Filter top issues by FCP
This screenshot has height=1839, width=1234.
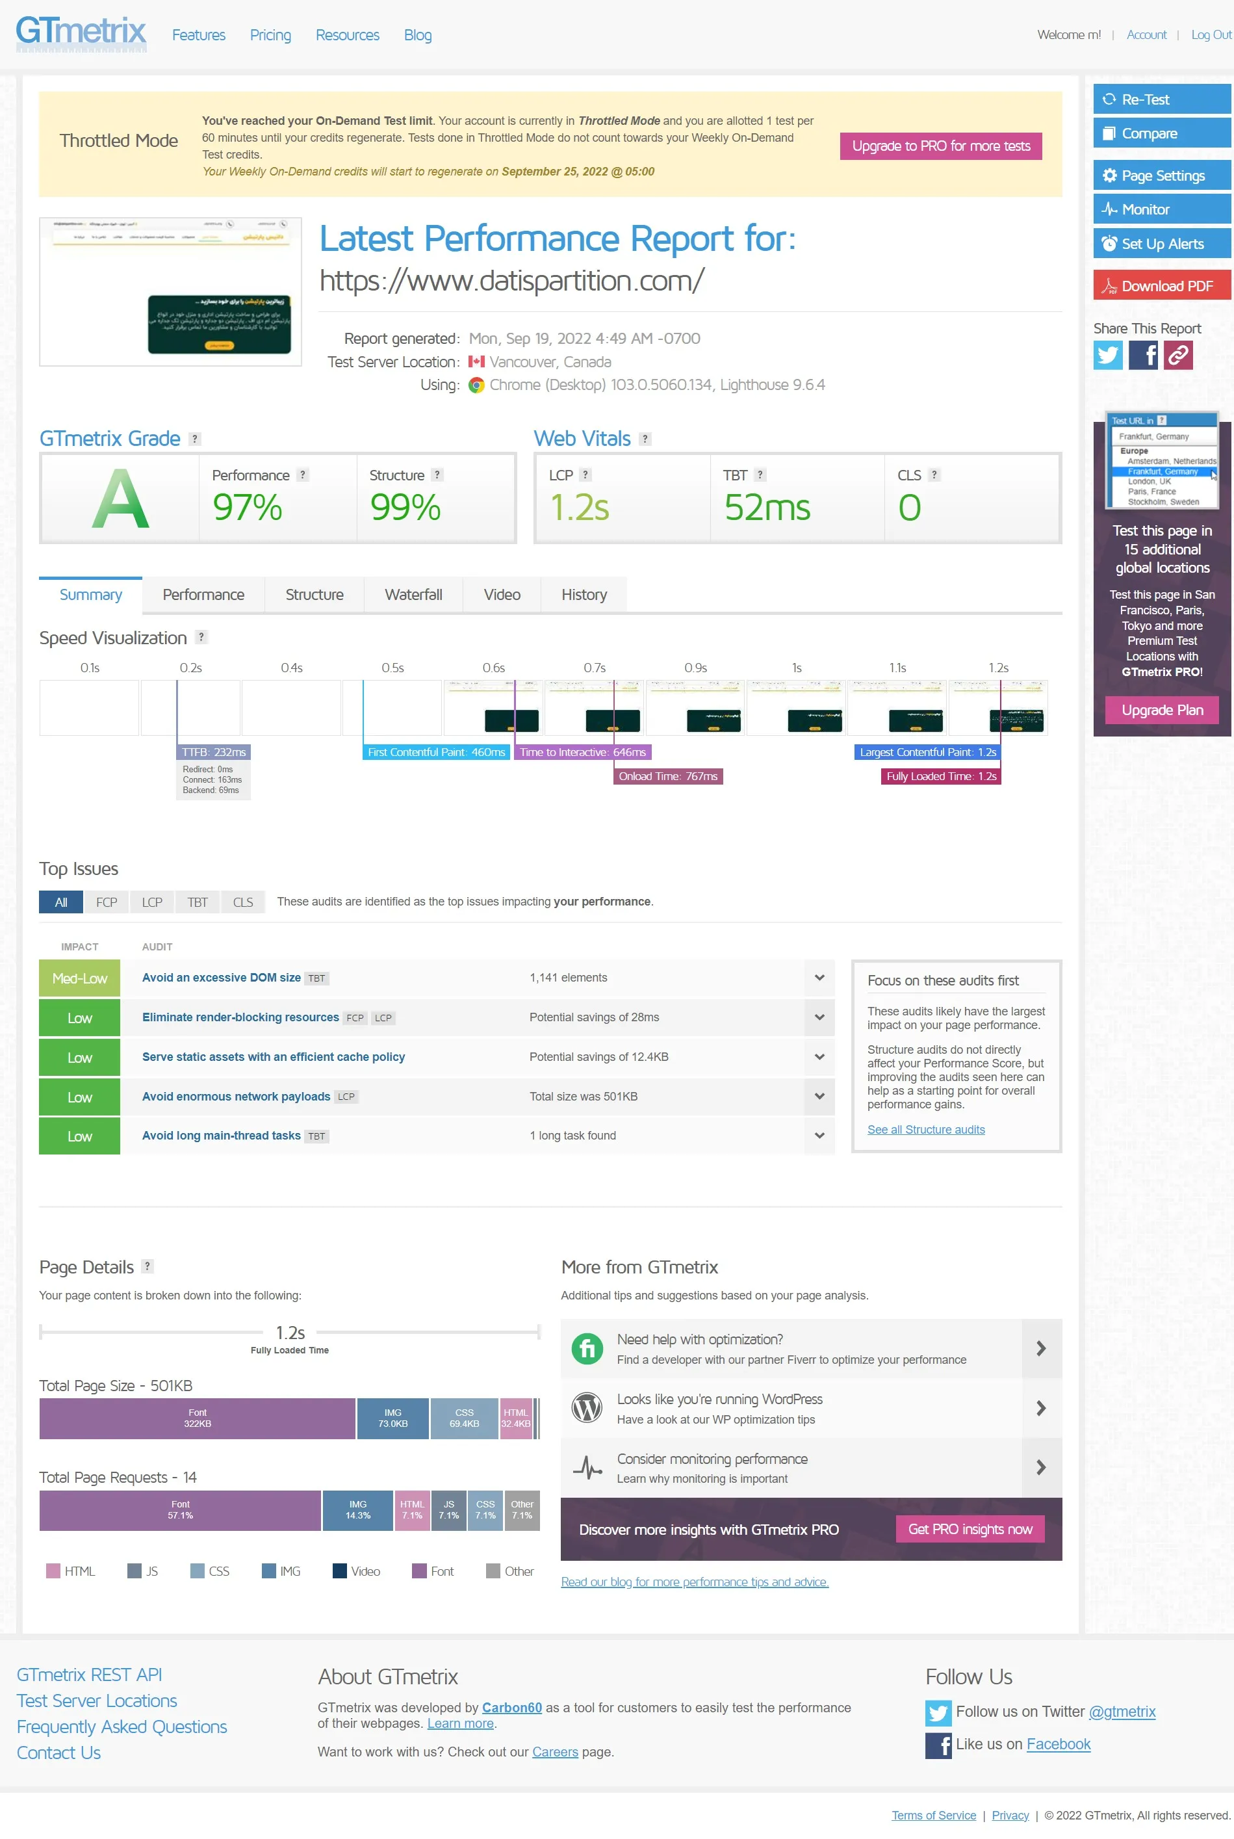click(x=106, y=902)
